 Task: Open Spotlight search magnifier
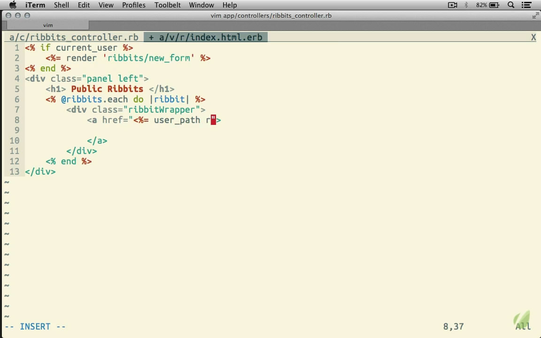point(511,5)
